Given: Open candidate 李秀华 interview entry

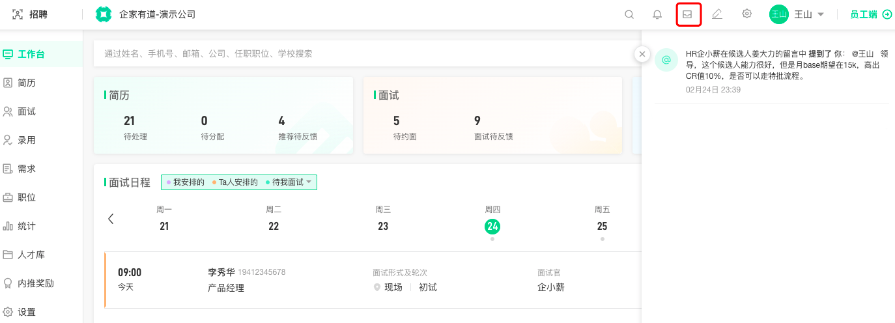Looking at the screenshot, I should (221, 272).
